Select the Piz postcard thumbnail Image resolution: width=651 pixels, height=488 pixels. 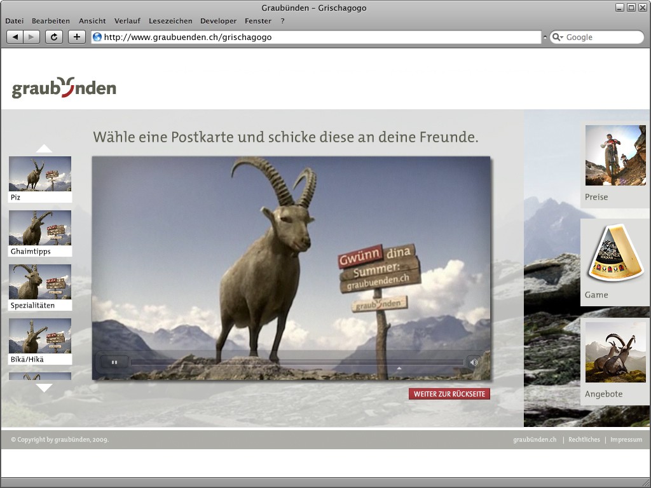tap(40, 179)
